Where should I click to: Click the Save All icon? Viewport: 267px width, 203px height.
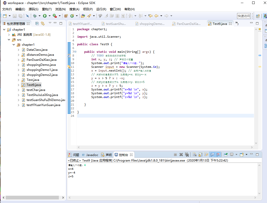click(20, 16)
